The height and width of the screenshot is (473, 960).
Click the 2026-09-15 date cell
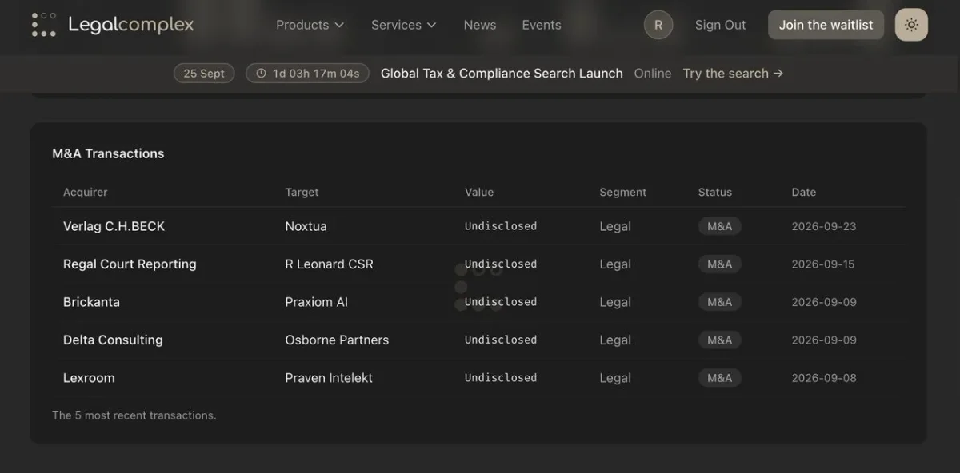pos(823,264)
